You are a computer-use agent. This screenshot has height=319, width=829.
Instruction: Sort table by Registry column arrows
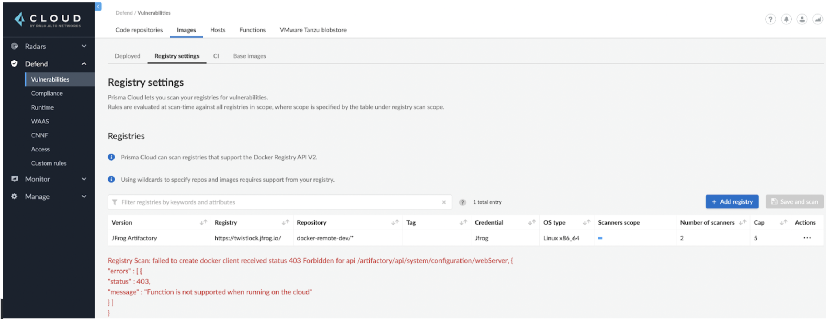pyautogui.click(x=285, y=222)
